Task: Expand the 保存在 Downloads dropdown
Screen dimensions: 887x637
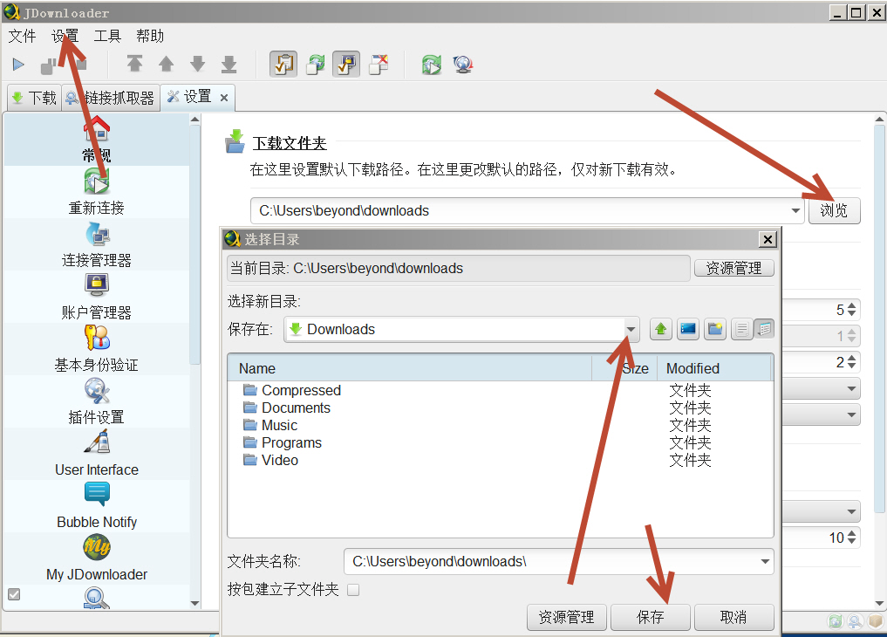Action: click(631, 329)
